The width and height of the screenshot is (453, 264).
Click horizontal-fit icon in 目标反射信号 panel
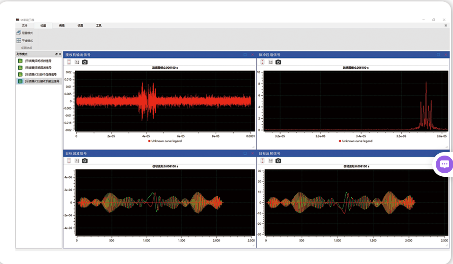(270, 161)
